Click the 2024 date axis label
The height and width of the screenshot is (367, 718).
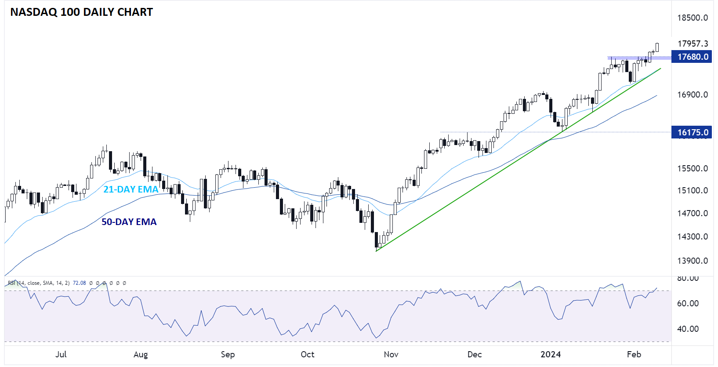pyautogui.click(x=551, y=354)
